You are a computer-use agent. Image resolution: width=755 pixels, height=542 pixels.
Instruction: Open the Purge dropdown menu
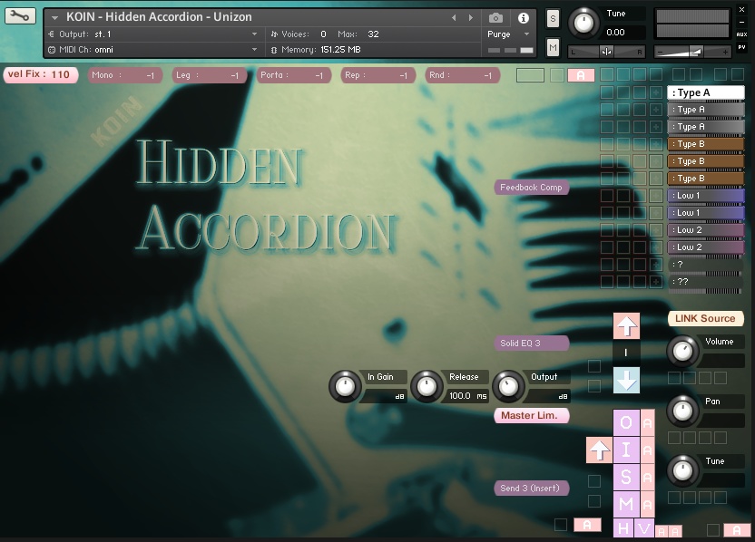(x=508, y=34)
